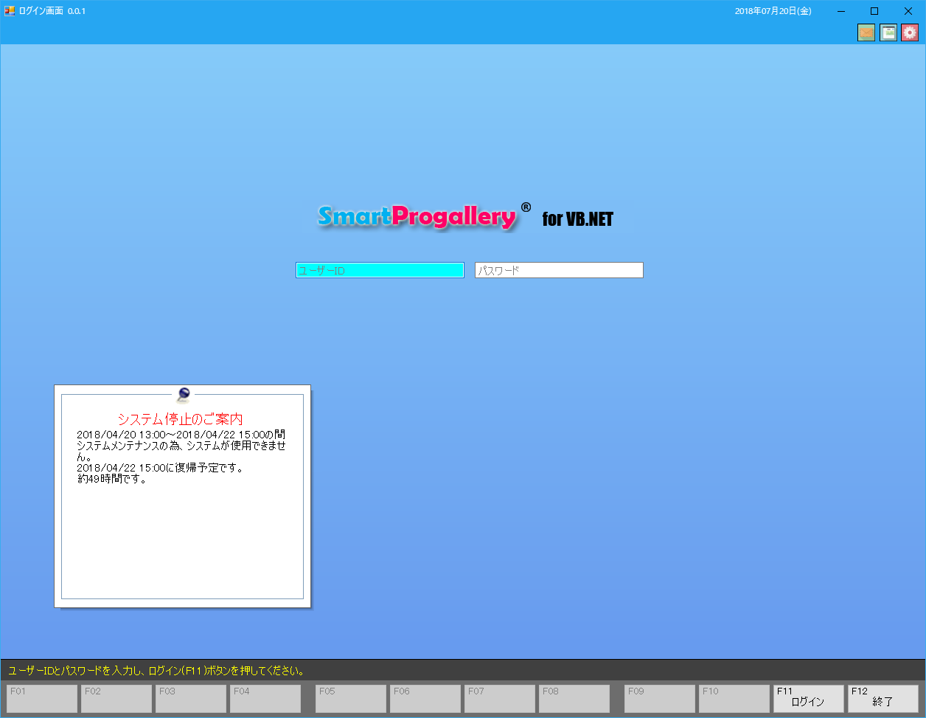926x718 pixels.
Task: Click the F07 function key button
Action: [500, 698]
